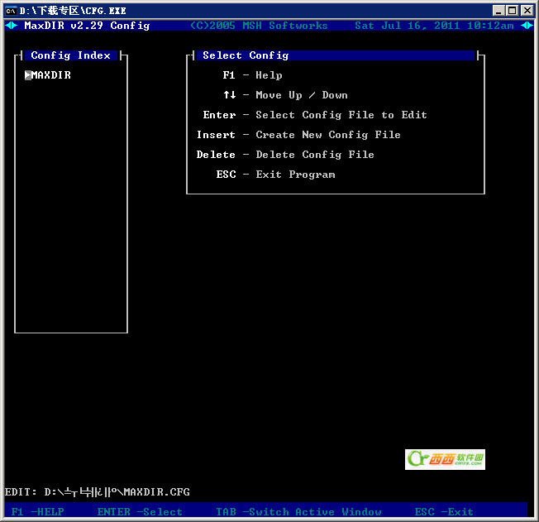
Task: Click the Select Config panel title
Action: pyautogui.click(x=246, y=55)
